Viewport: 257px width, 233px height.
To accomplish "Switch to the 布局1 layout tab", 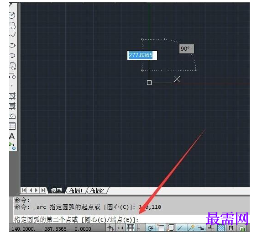I will pos(76,191).
